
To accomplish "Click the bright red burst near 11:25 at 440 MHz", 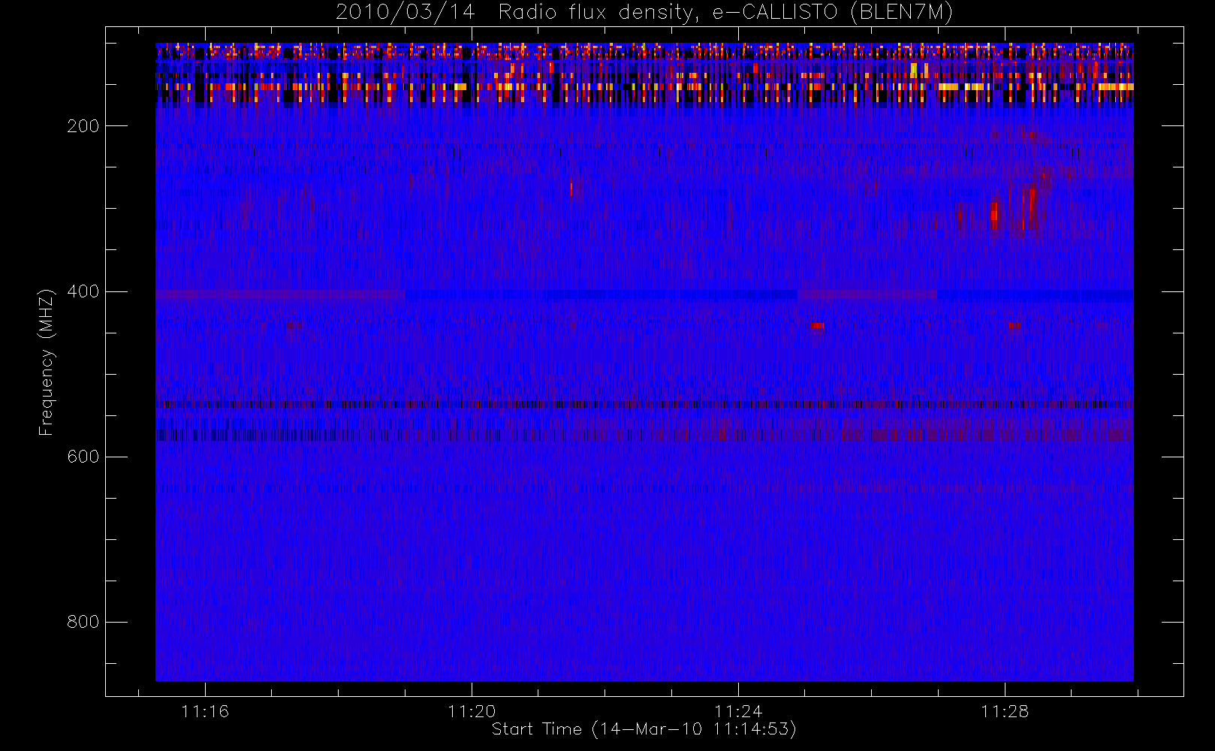I will 817,326.
